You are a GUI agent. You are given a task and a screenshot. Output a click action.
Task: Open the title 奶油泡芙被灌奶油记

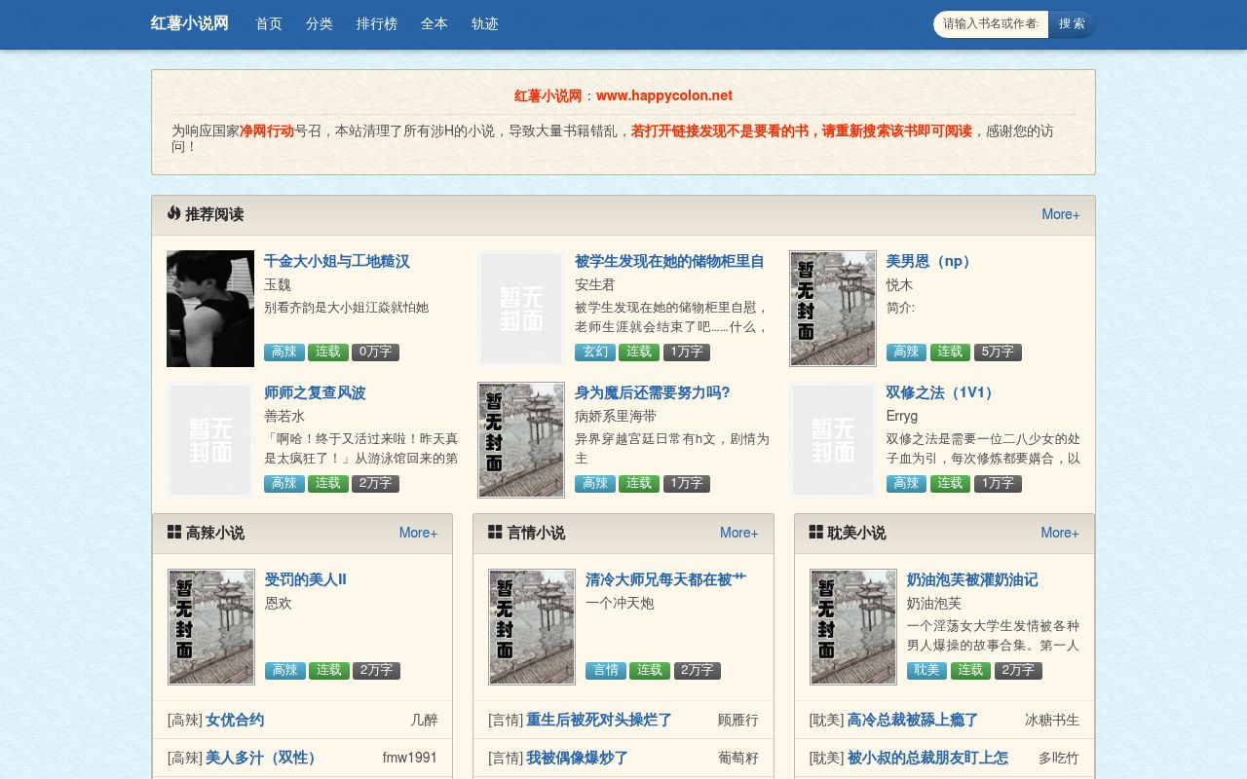tap(972, 579)
